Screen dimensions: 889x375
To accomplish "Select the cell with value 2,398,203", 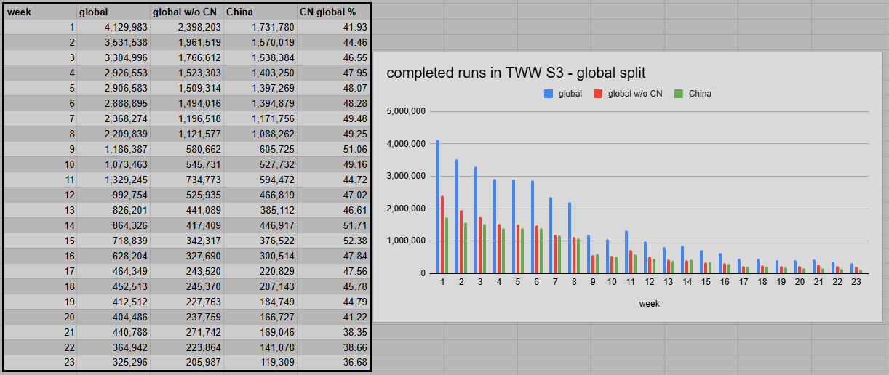I will (187, 27).
